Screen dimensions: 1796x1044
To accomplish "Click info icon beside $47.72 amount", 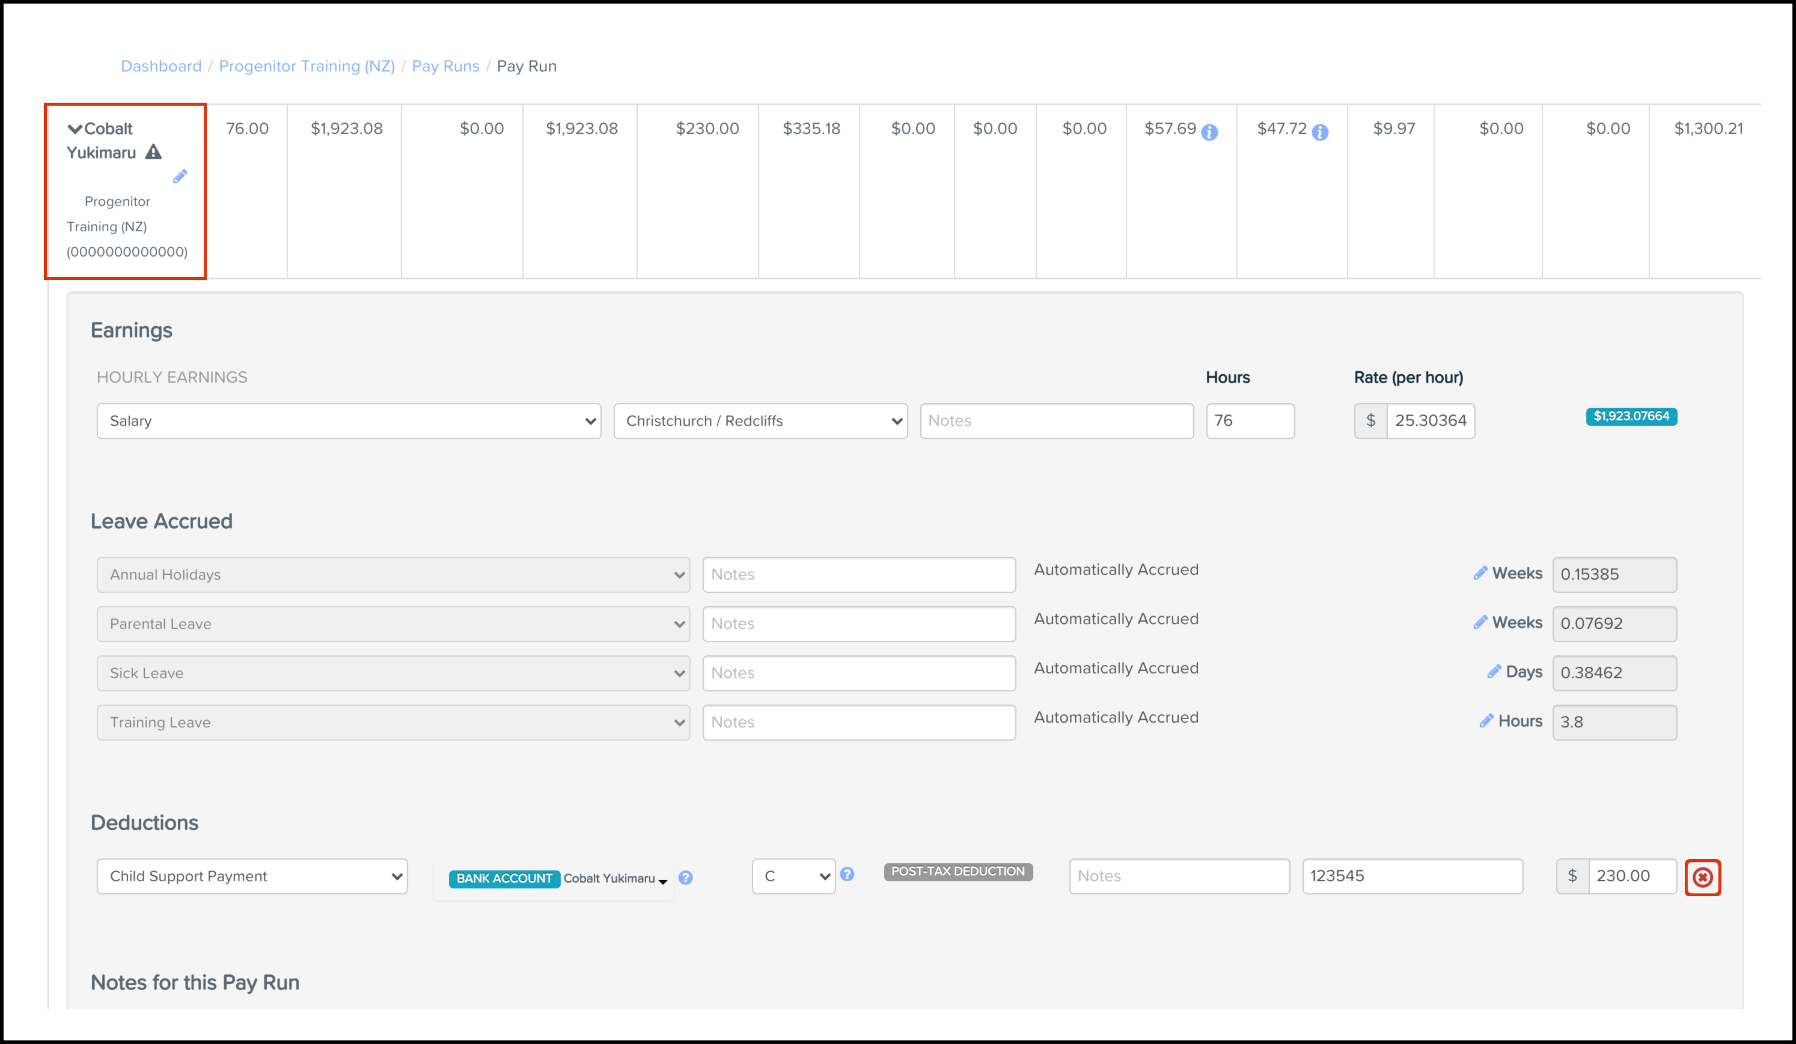I will pos(1320,133).
